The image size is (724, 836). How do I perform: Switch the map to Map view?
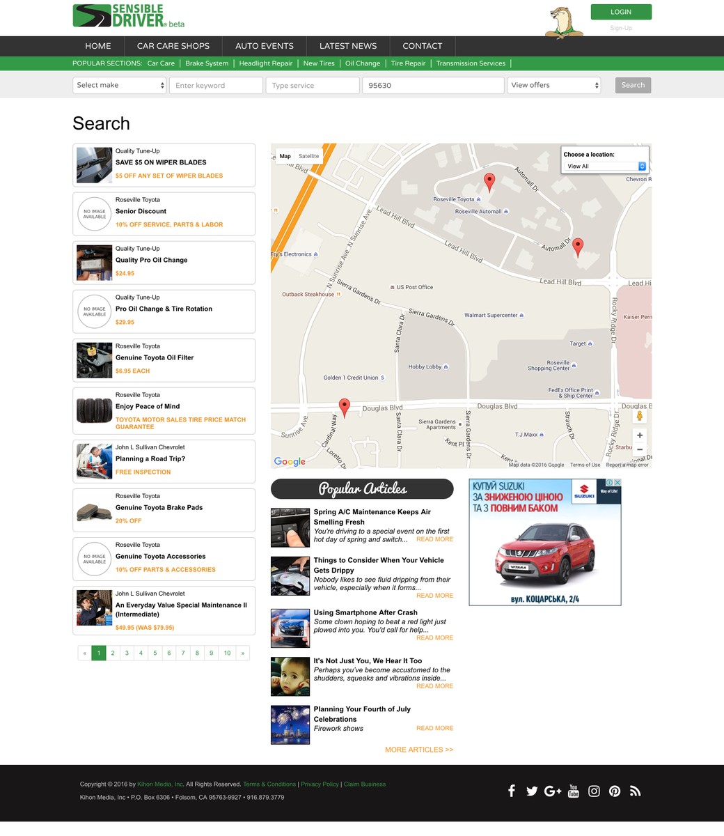pos(285,156)
